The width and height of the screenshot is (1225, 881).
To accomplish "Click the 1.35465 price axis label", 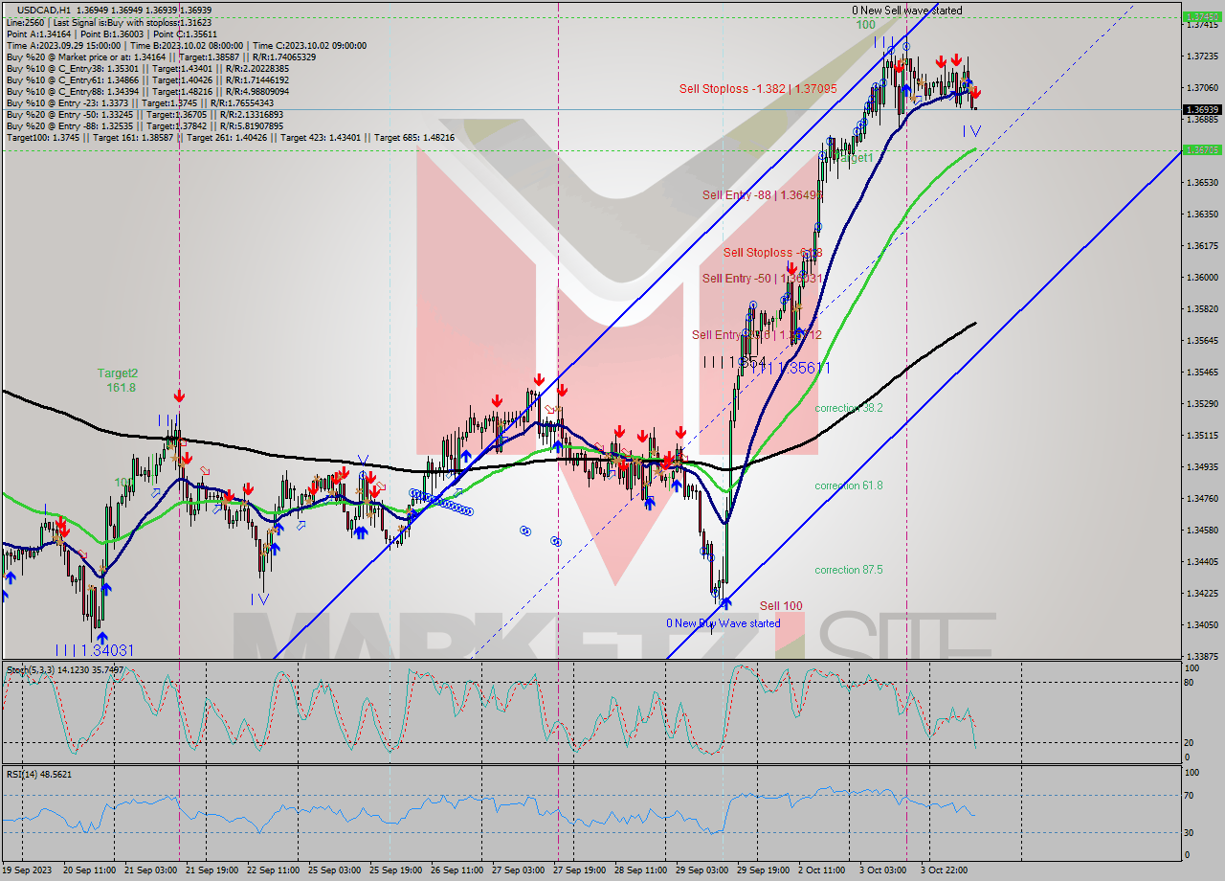I will tap(1201, 372).
